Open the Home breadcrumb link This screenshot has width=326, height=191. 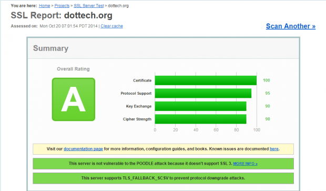coord(44,6)
